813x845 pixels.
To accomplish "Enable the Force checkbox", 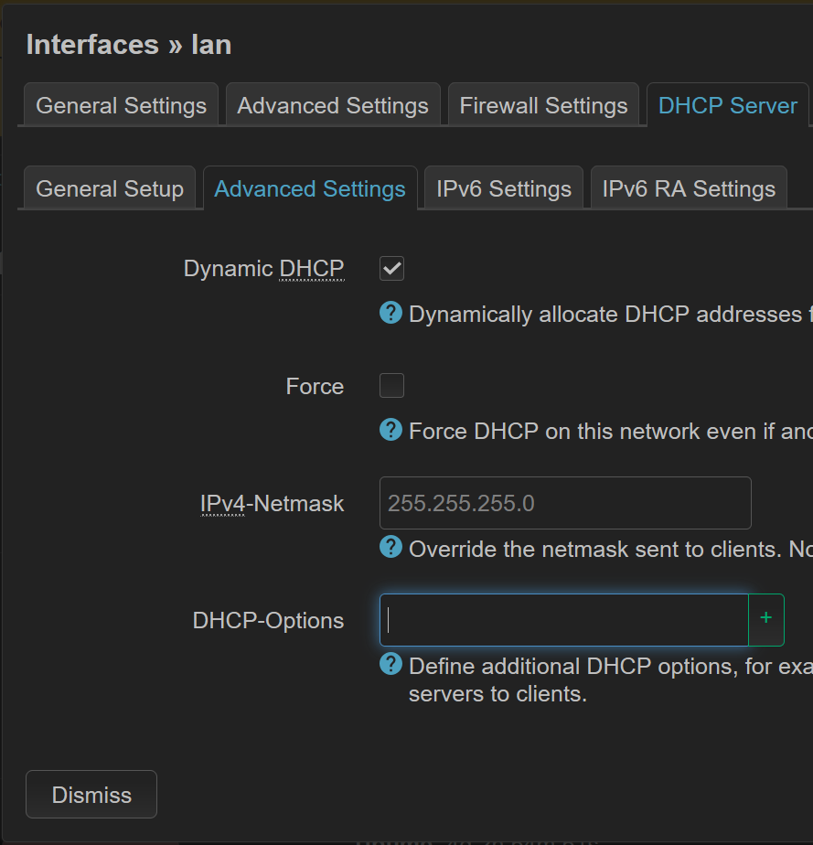I will 391,386.
